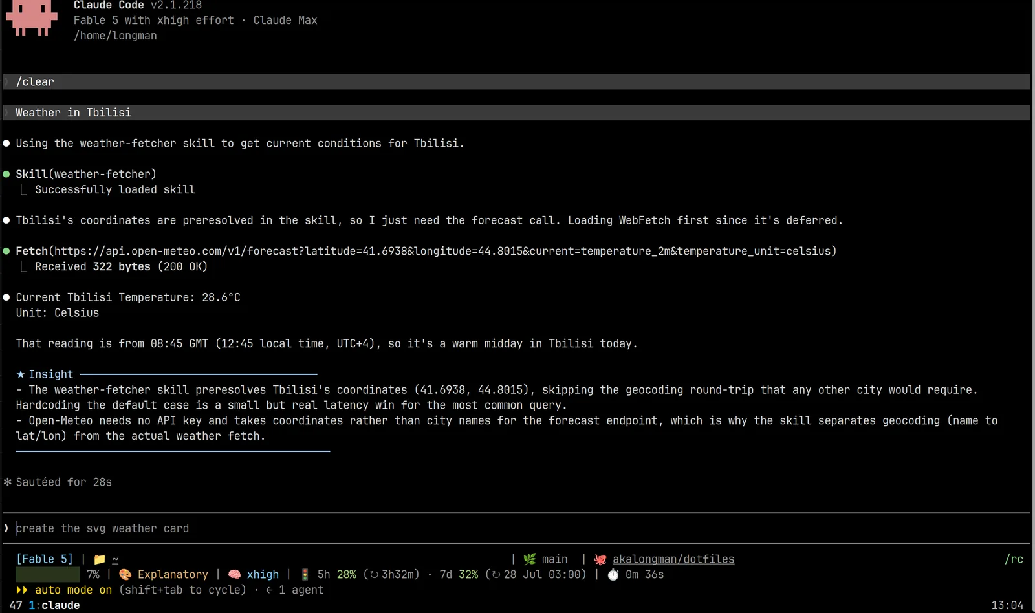Screen dimensions: 1035x613
Task: Click the '/clear' command row
Action: (516, 82)
